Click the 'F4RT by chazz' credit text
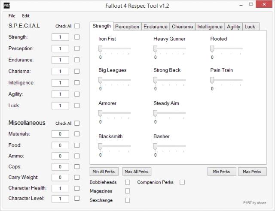The height and width of the screenshot is (211, 275). pos(254,203)
